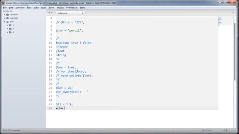Select the eventide folder icon
239x134 pixels.
coord(7,18)
